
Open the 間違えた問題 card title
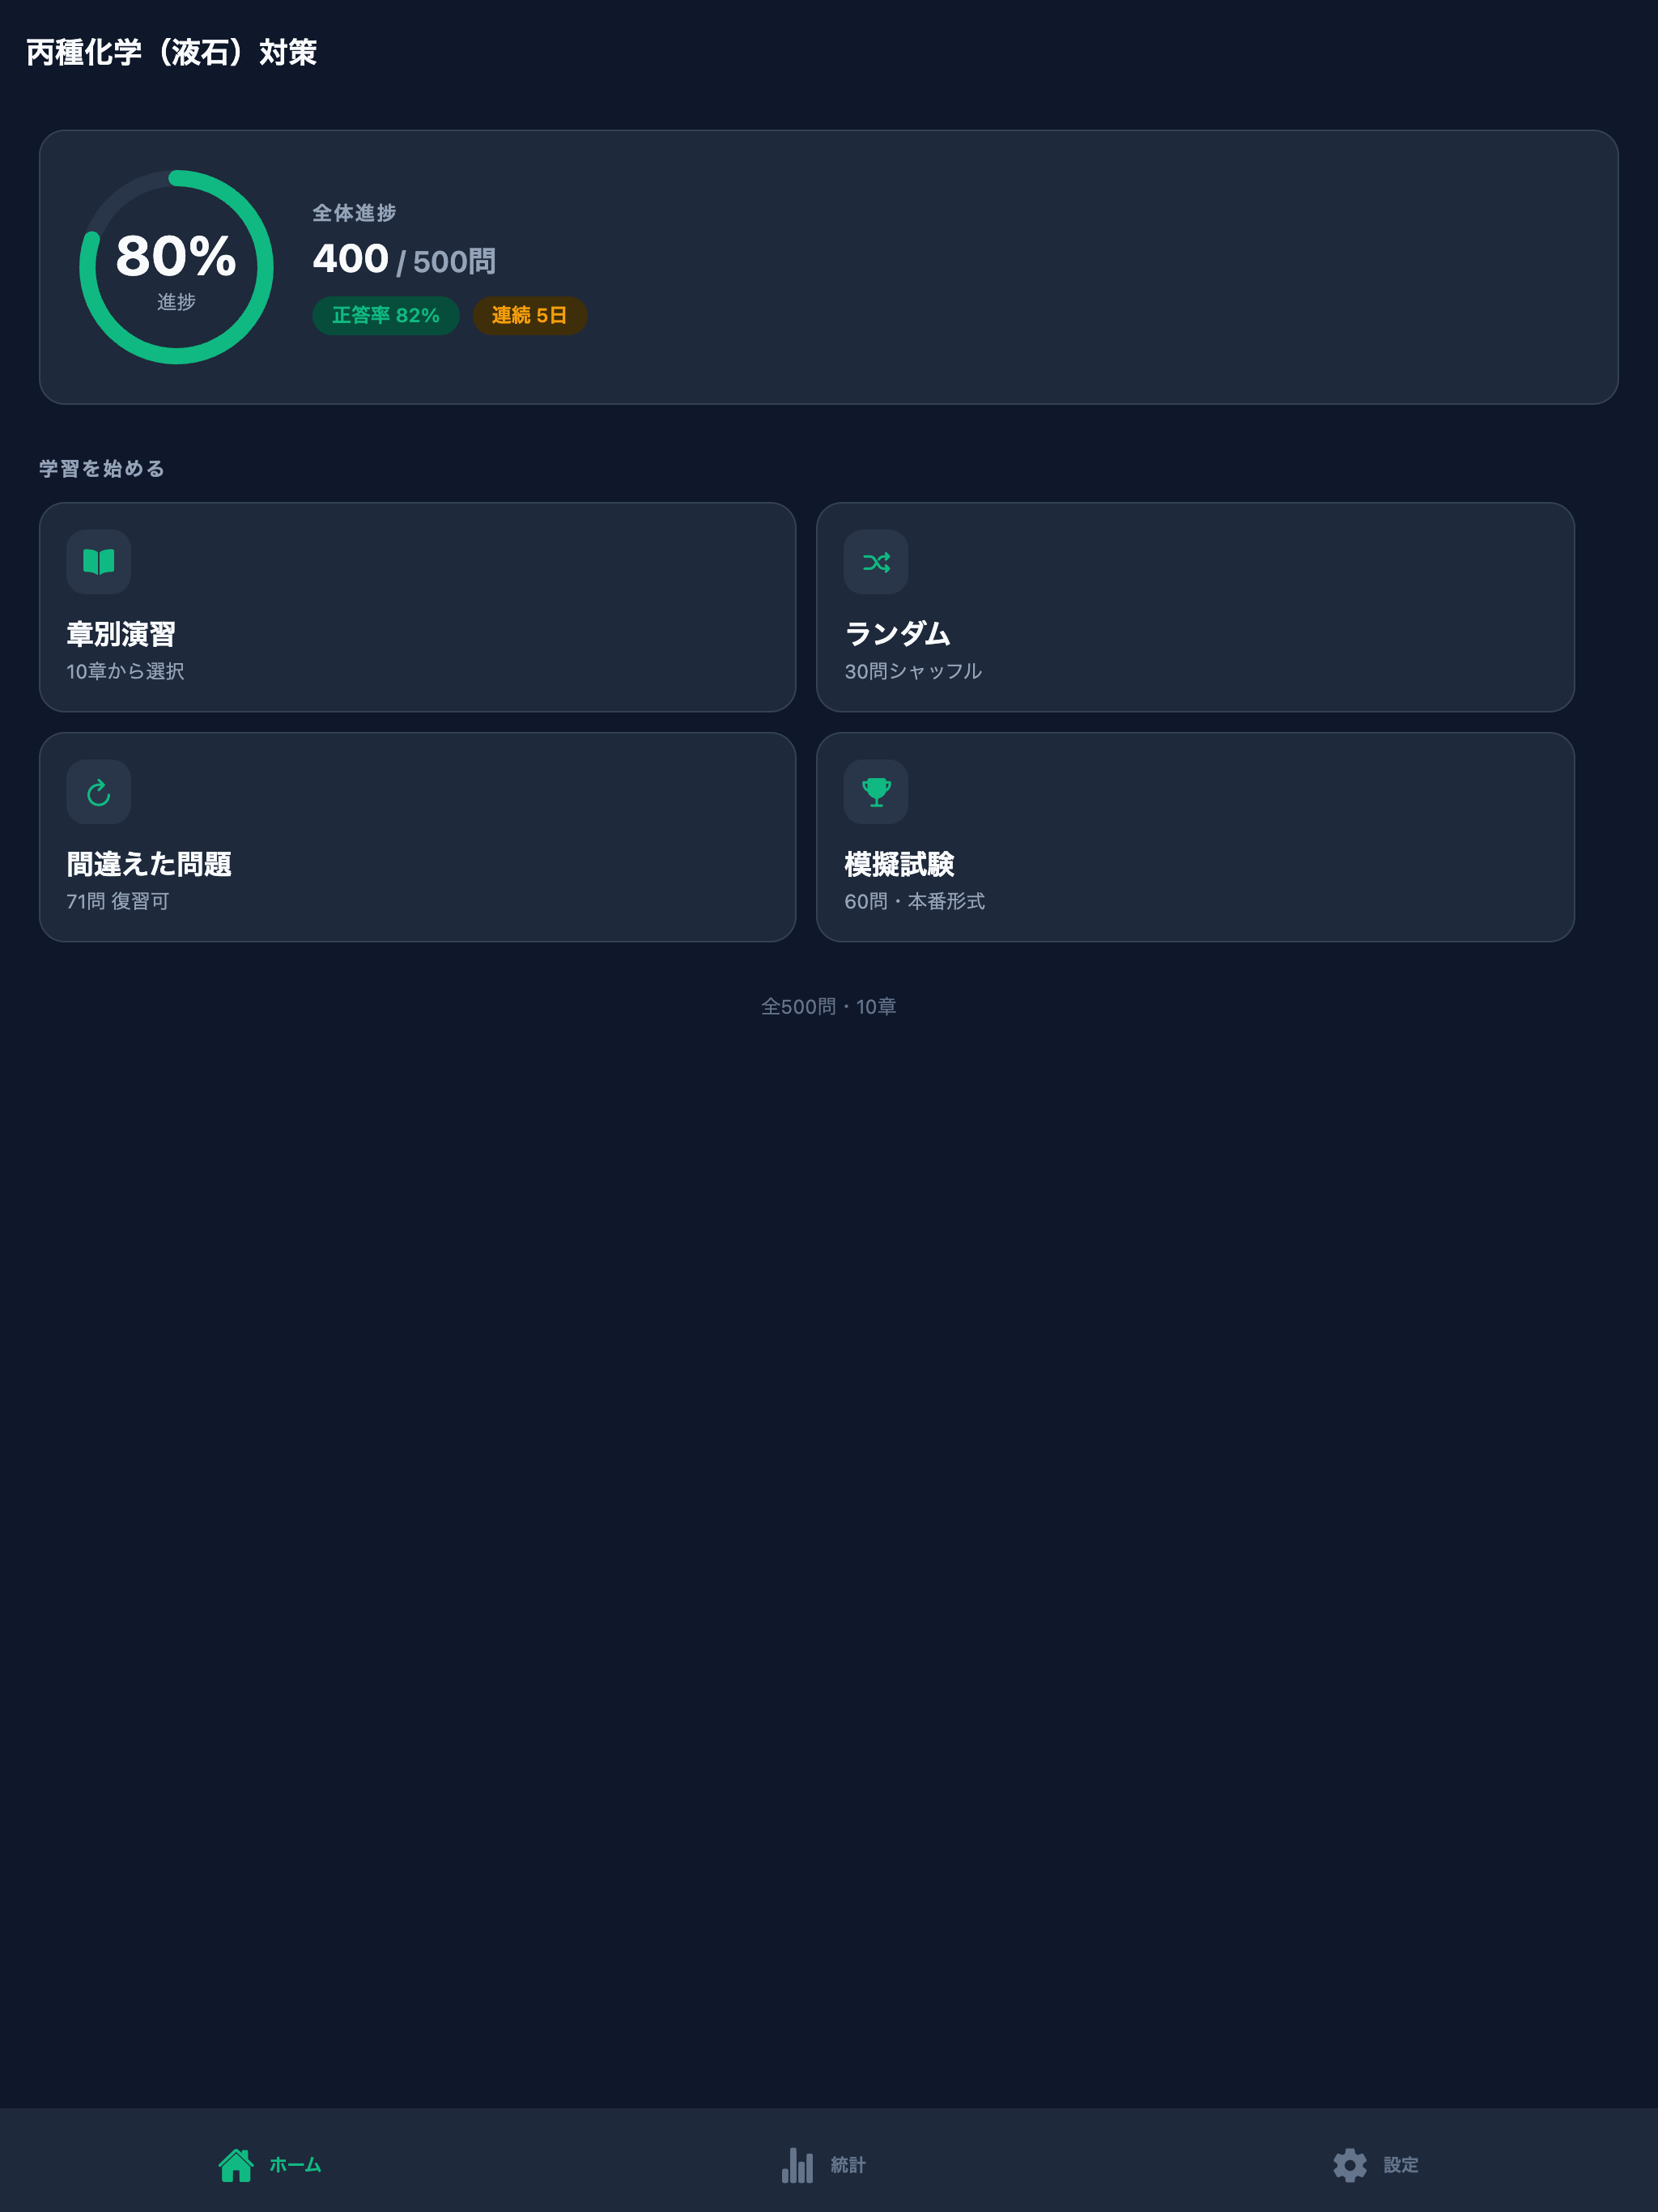(149, 864)
